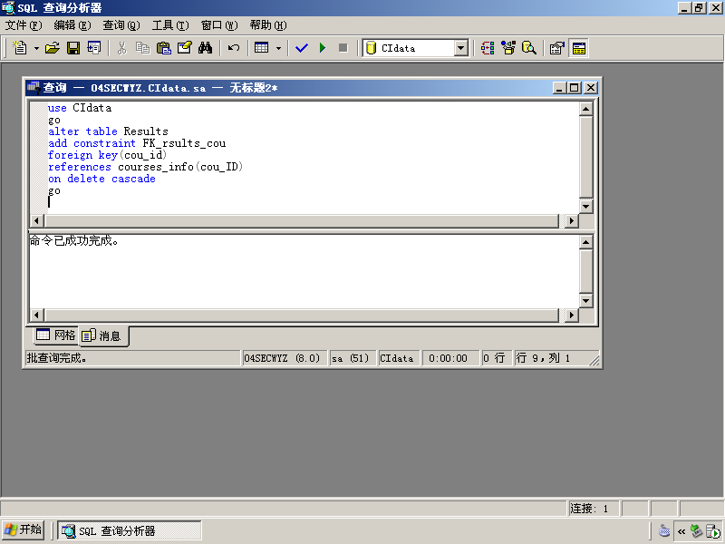
Task: Open the 帮助 menu
Action: pos(268,25)
